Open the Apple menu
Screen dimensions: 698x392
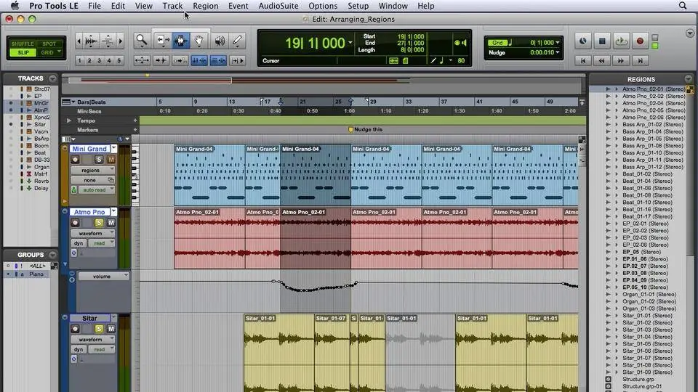15,6
